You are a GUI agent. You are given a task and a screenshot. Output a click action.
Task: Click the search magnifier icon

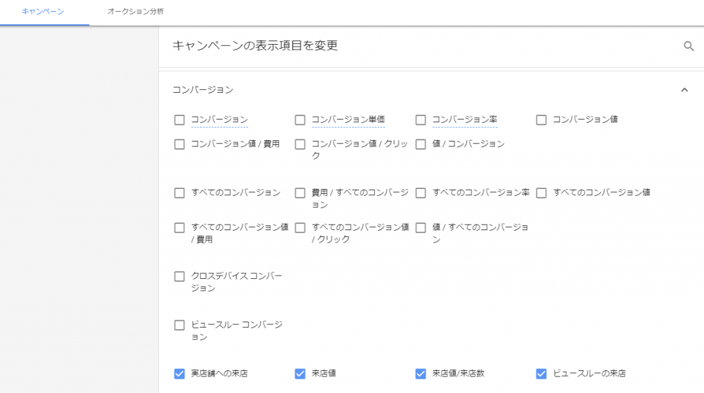(688, 46)
